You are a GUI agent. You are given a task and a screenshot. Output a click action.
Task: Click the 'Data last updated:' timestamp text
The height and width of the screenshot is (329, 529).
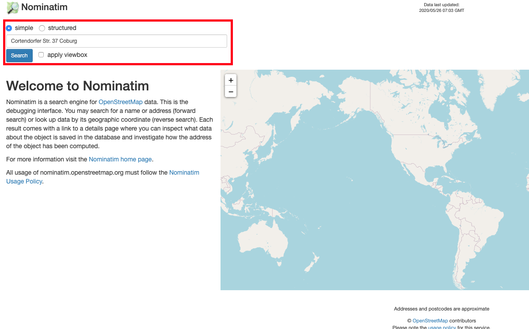coord(441,7)
